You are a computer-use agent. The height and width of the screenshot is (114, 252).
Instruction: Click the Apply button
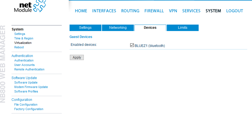pos(77,57)
